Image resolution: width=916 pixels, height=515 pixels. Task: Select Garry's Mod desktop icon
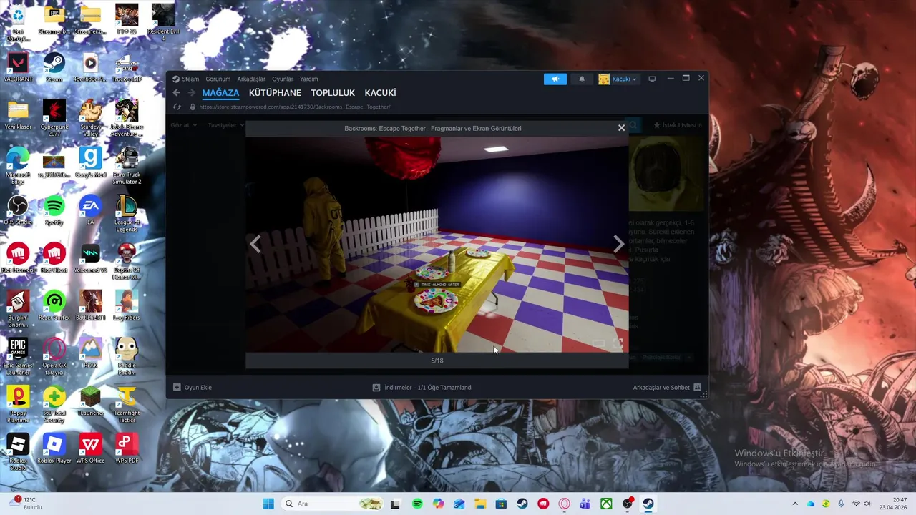click(x=91, y=162)
